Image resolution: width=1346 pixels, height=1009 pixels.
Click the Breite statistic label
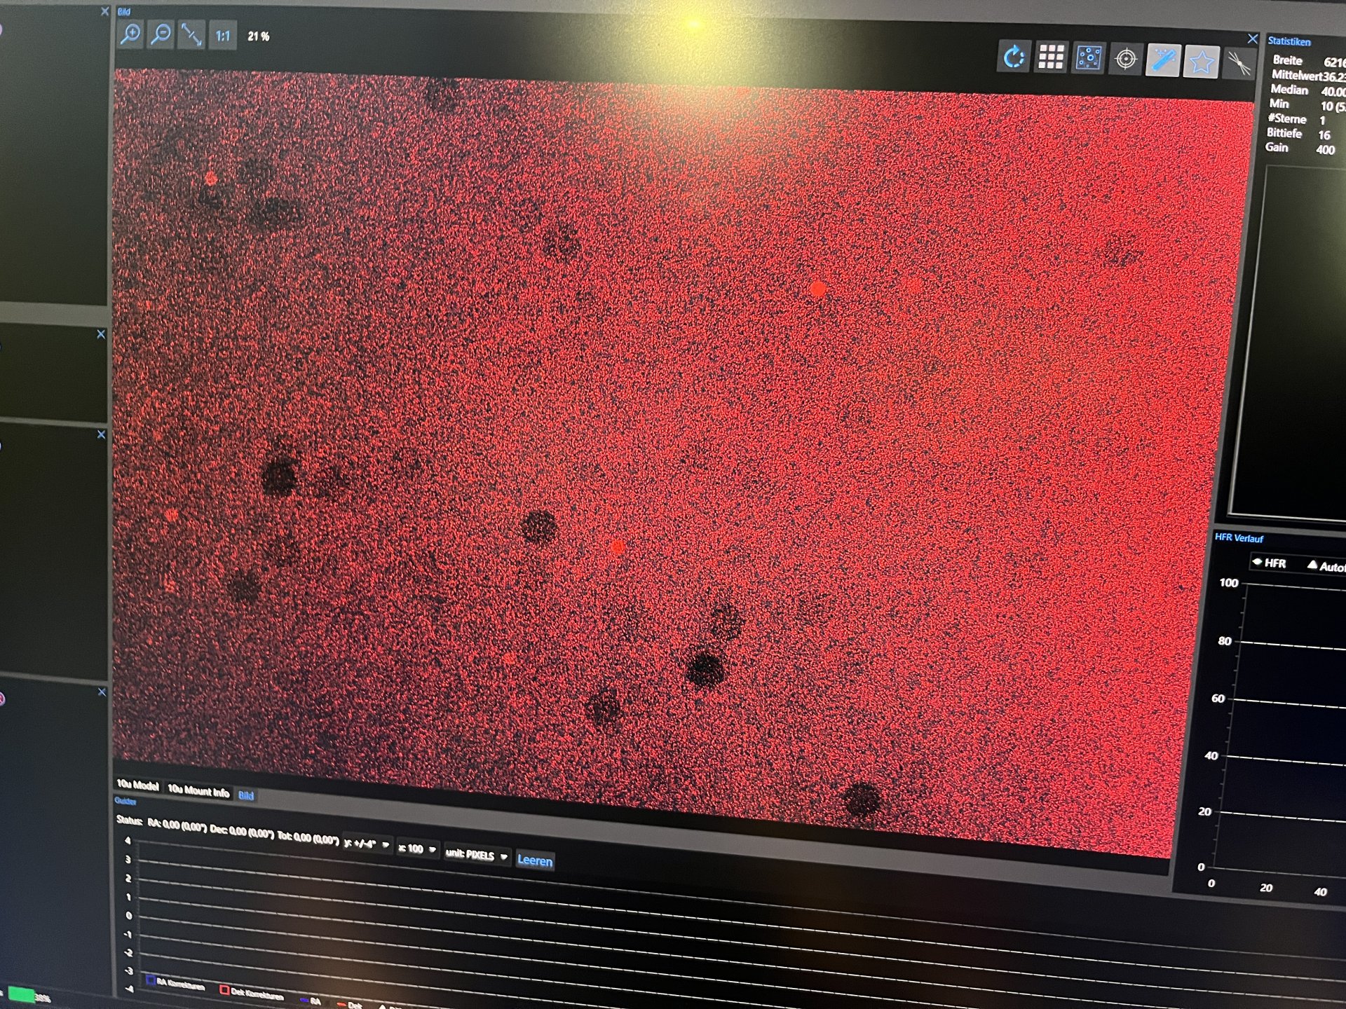1287,60
